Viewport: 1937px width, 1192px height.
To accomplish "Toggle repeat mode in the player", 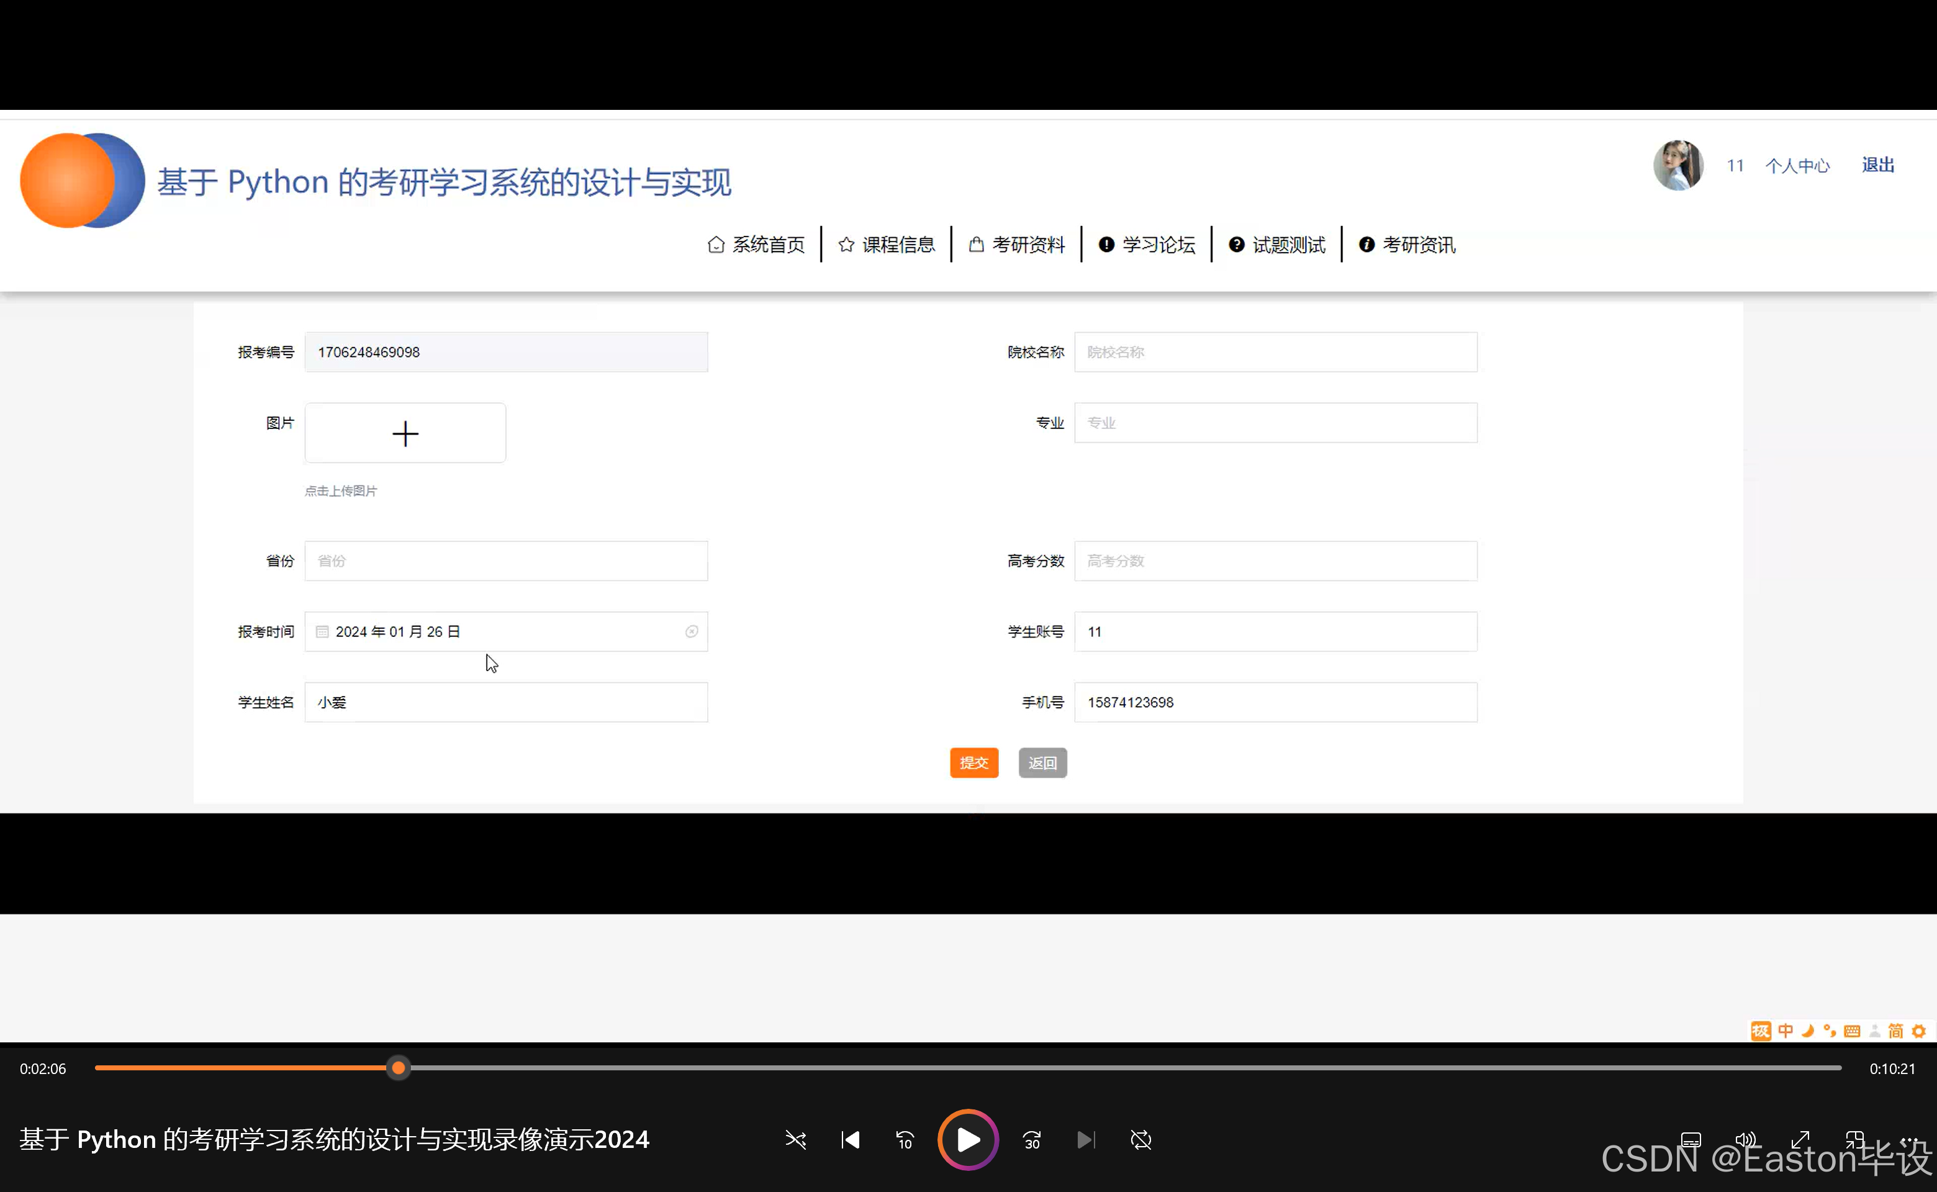I will pyautogui.click(x=1140, y=1140).
